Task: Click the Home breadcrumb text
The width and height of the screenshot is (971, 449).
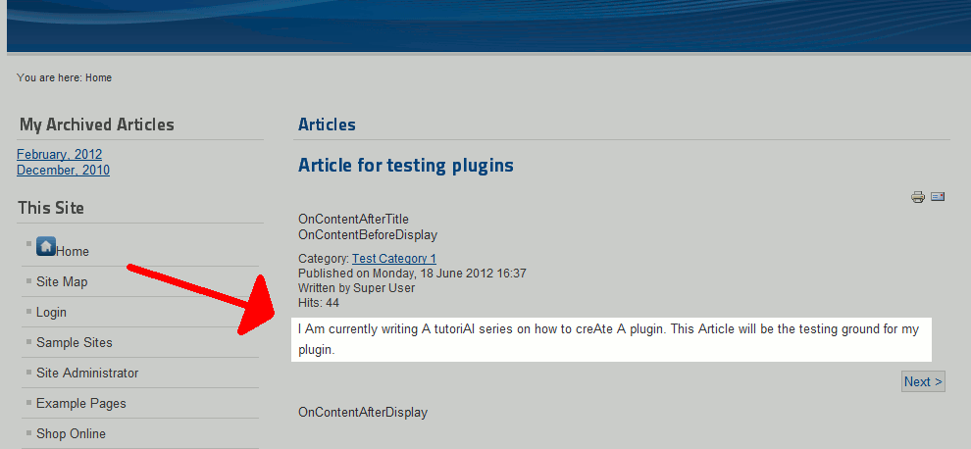Action: (x=98, y=78)
